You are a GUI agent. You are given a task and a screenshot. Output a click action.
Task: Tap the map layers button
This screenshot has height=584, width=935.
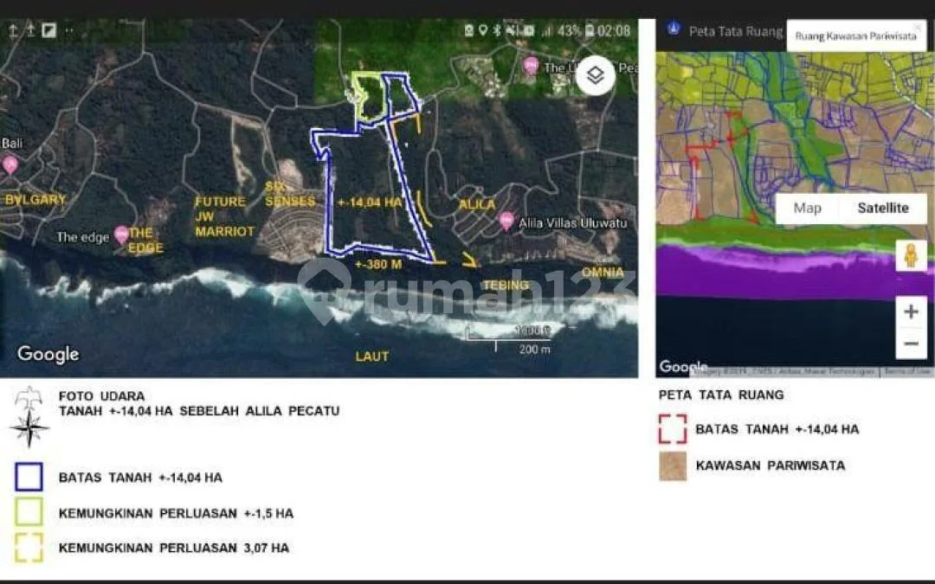595,75
